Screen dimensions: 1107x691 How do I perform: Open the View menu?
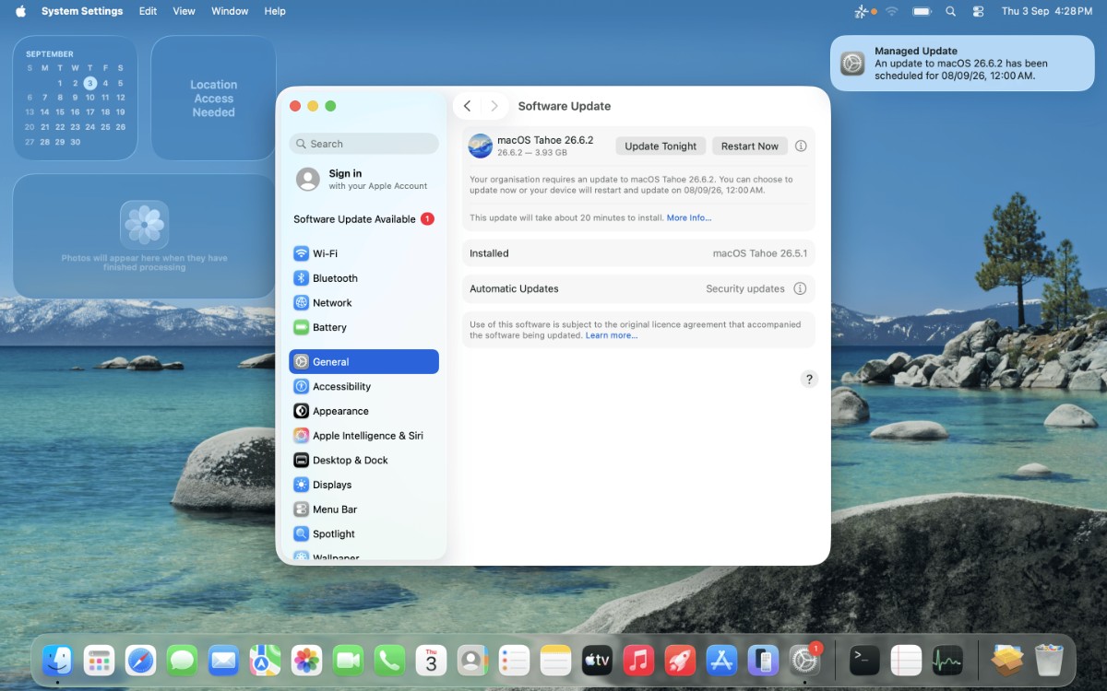click(184, 11)
